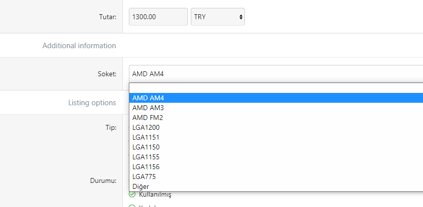Select LGA775 socket option
Image resolution: width=423 pixels, height=207 pixels.
pyautogui.click(x=275, y=177)
